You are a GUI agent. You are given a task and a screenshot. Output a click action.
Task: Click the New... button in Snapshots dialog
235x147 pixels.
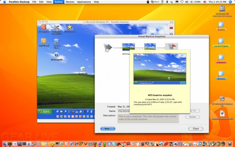(x=108, y=129)
